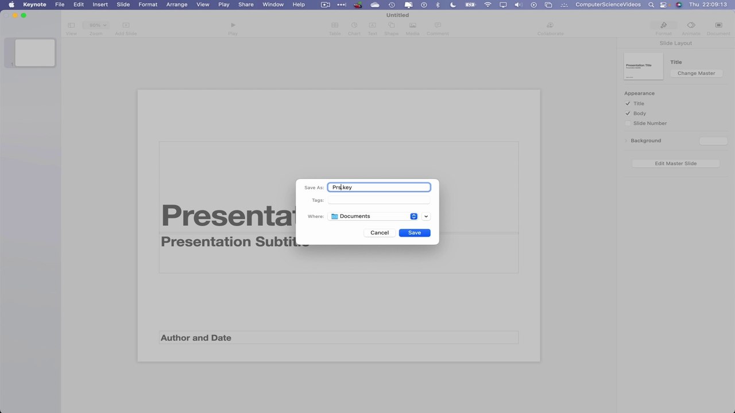Click the Do Not Disturb moon icon
The height and width of the screenshot is (413, 735).
[453, 5]
